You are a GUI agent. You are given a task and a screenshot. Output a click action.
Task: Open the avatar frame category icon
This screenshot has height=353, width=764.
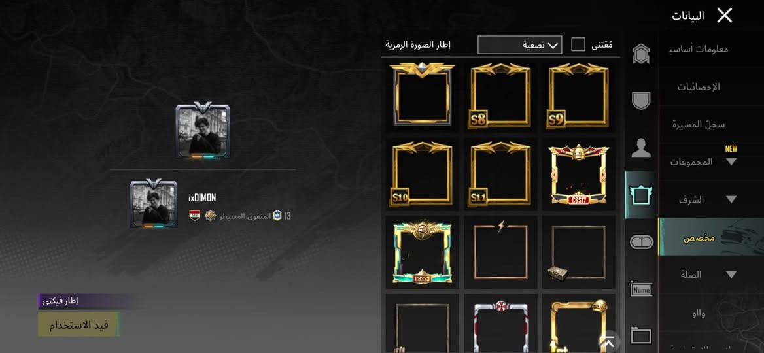click(x=641, y=195)
